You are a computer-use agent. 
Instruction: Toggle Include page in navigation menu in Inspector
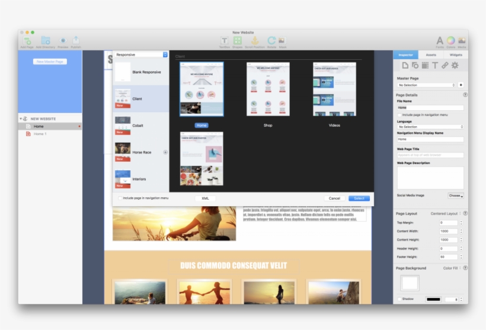click(x=399, y=115)
